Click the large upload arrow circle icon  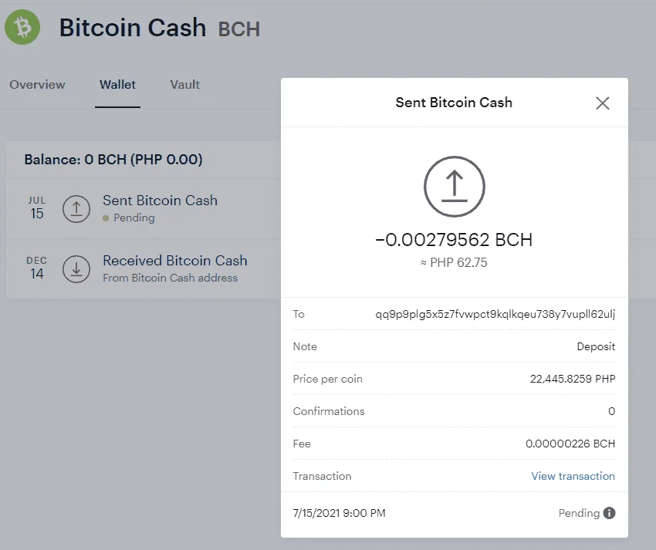tap(455, 187)
